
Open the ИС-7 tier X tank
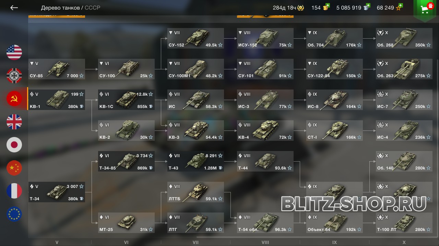click(404, 100)
